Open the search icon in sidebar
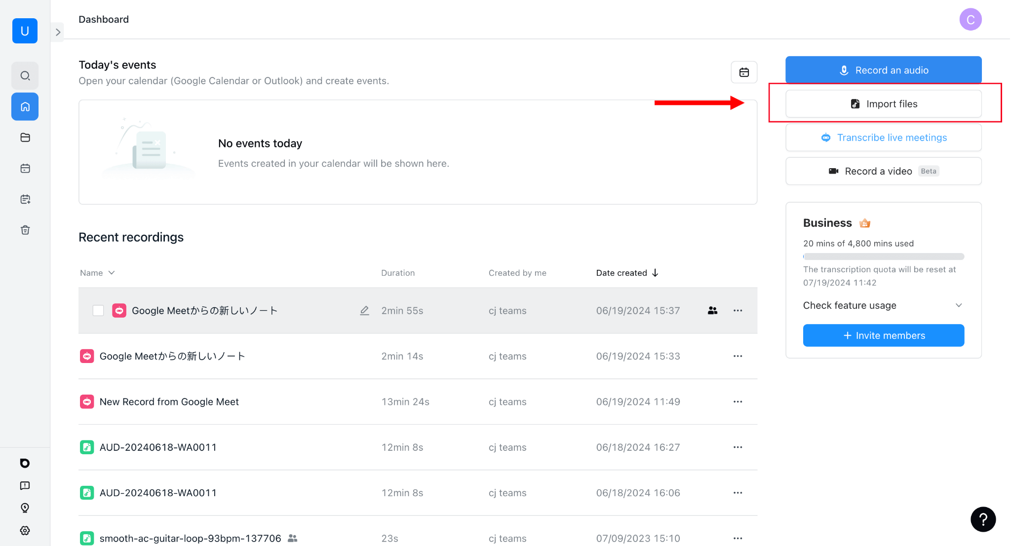Screen dimensions: 1011x546 click(25, 75)
